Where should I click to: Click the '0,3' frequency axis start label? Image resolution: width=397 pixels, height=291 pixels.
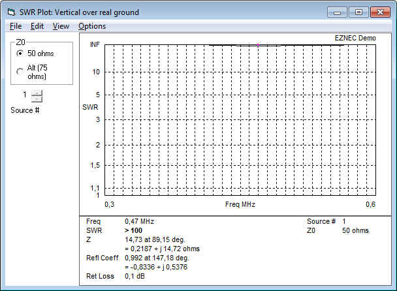coord(110,204)
